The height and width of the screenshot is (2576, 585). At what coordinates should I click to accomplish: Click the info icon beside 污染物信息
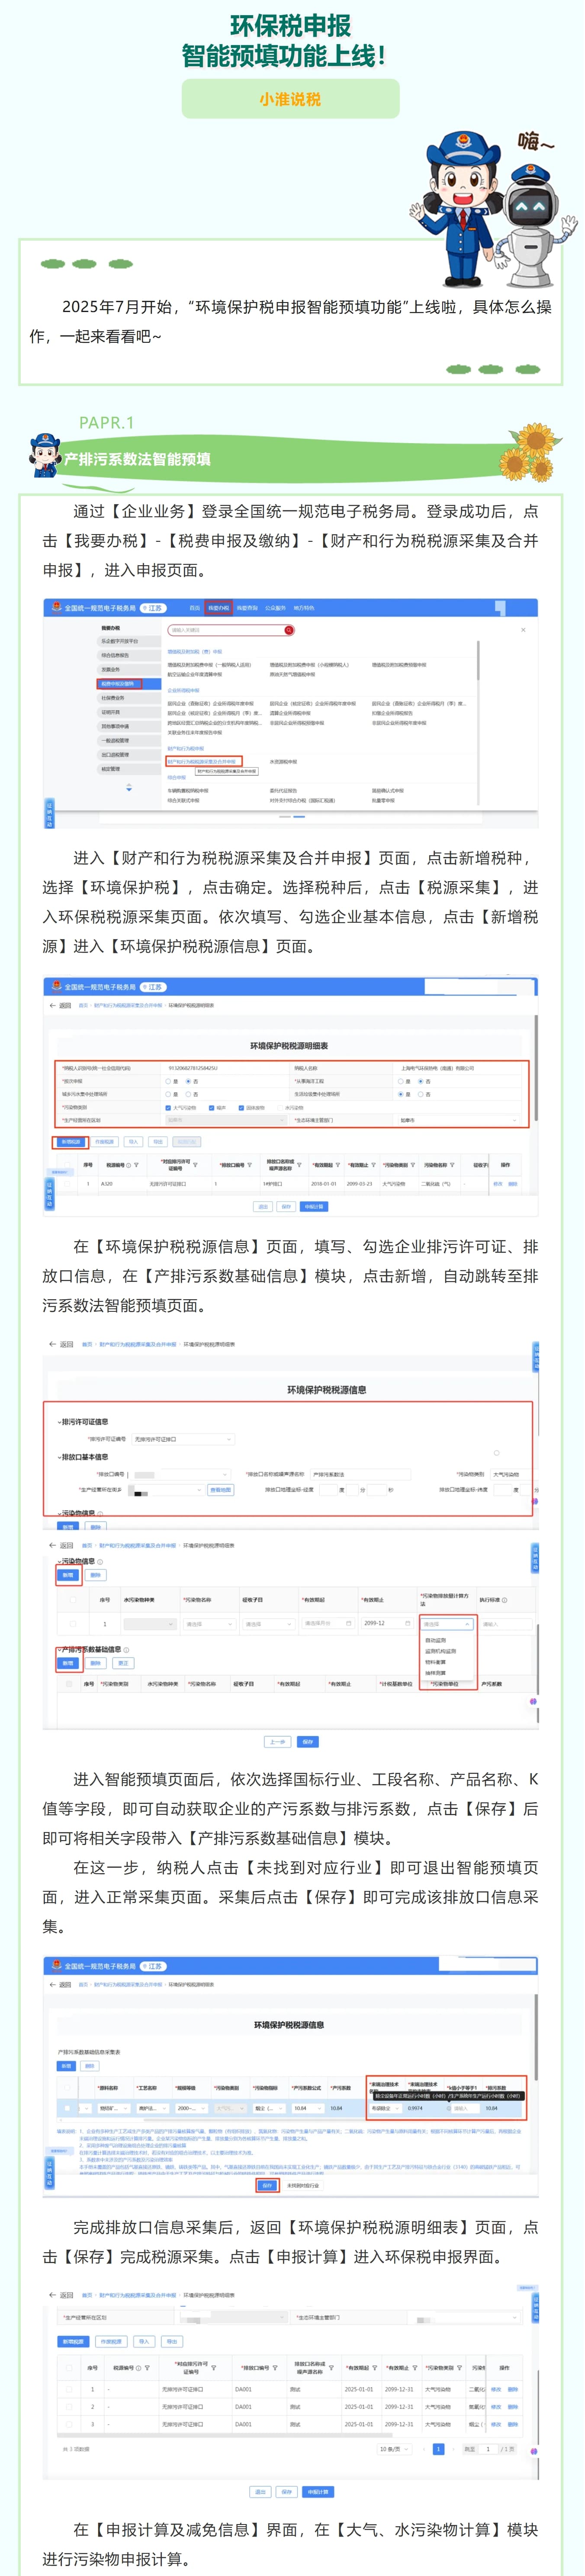click(x=99, y=1561)
